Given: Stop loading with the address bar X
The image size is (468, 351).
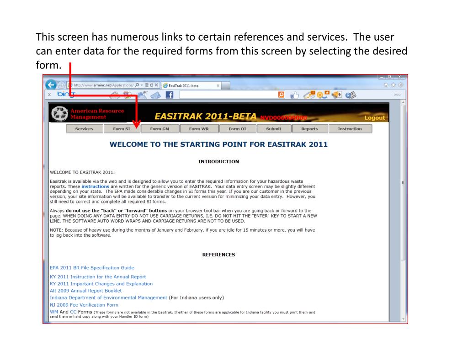Looking at the screenshot, I should 156,85.
